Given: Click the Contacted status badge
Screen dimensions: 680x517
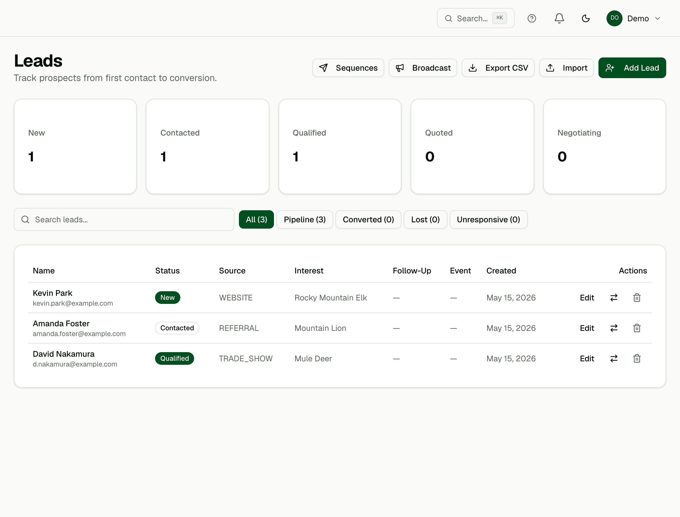Looking at the screenshot, I should click(177, 328).
